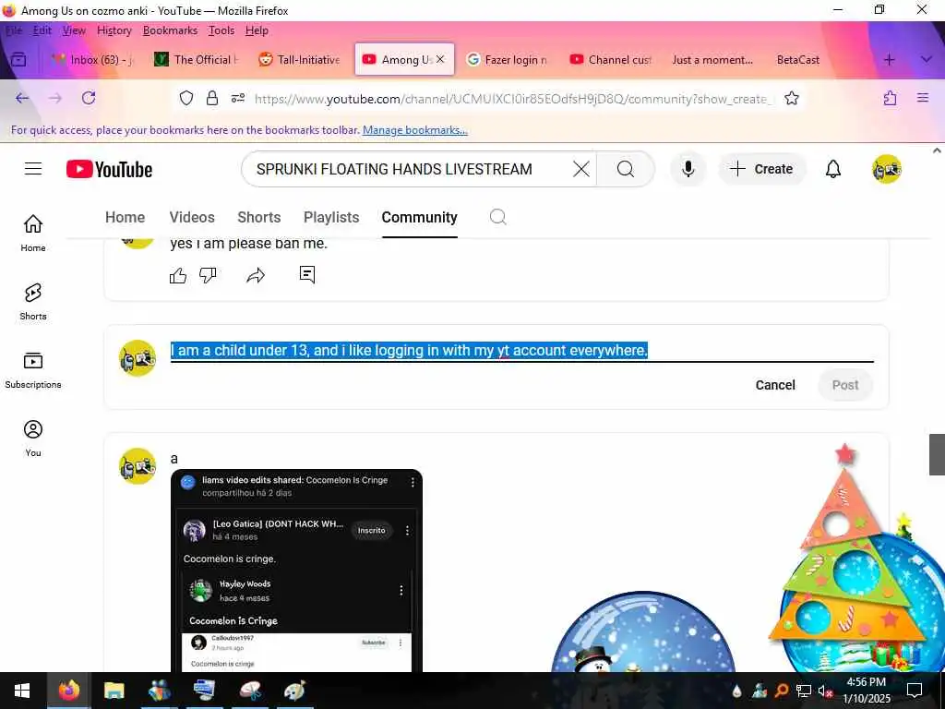Open File Explorer from the taskbar
Screen dimensions: 945x709
coord(114,691)
